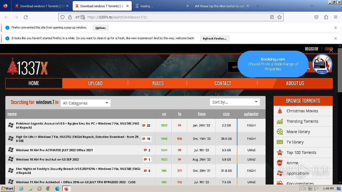
Task: Expand the Sort by dropdown
Action: click(235, 102)
